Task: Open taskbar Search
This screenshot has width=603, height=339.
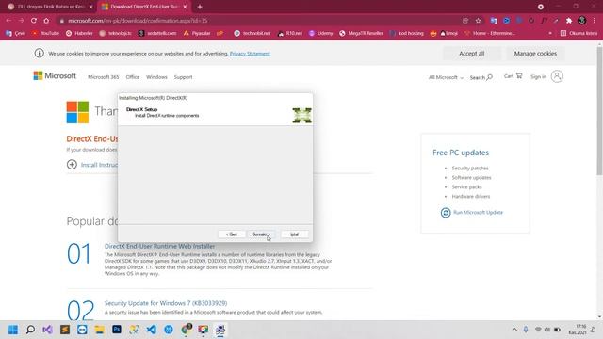Action: 30,330
